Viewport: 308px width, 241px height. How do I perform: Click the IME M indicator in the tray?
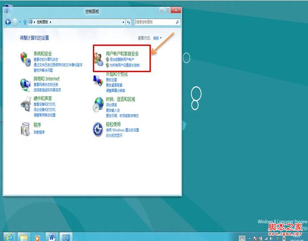click(284, 238)
